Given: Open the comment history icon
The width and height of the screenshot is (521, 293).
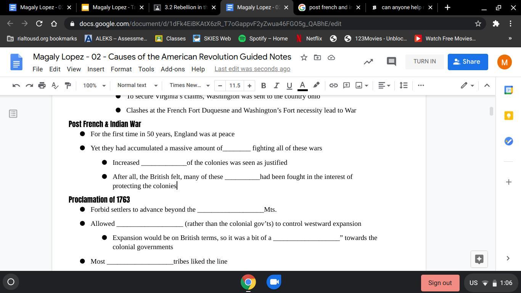Looking at the screenshot, I should click(x=391, y=61).
